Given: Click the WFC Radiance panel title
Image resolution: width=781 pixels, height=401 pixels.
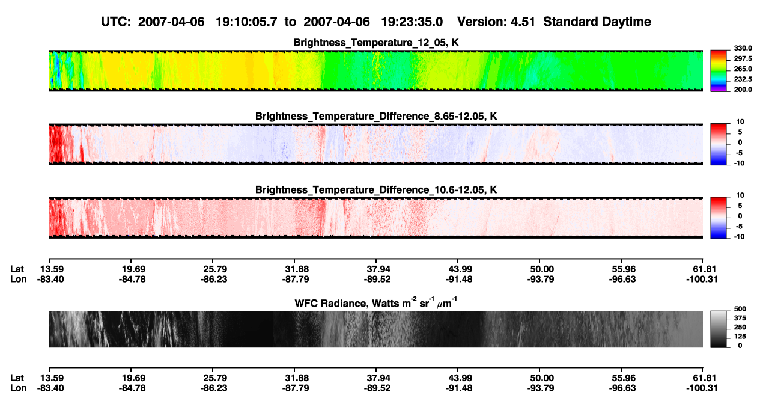Looking at the screenshot, I should click(x=375, y=302).
